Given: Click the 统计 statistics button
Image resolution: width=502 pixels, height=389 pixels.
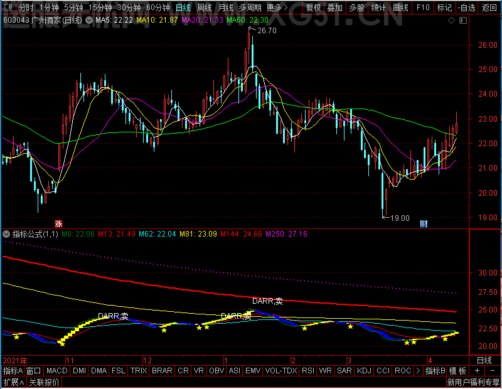Looking at the screenshot, I should click(378, 8).
